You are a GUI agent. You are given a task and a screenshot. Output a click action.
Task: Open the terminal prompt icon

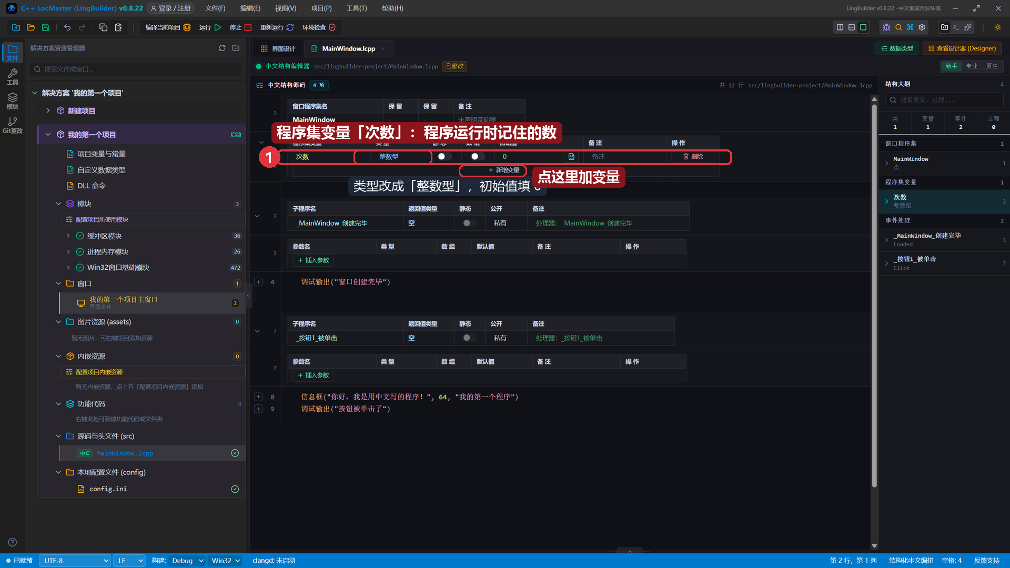pos(956,27)
